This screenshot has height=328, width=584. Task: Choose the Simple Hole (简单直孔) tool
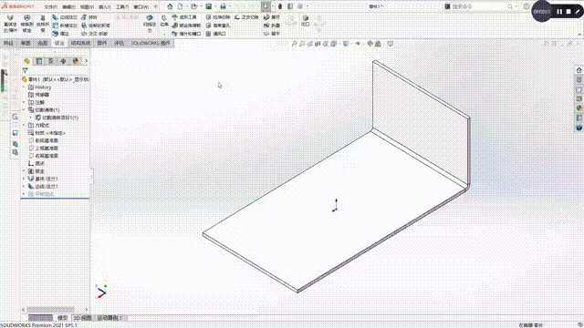(x=218, y=26)
